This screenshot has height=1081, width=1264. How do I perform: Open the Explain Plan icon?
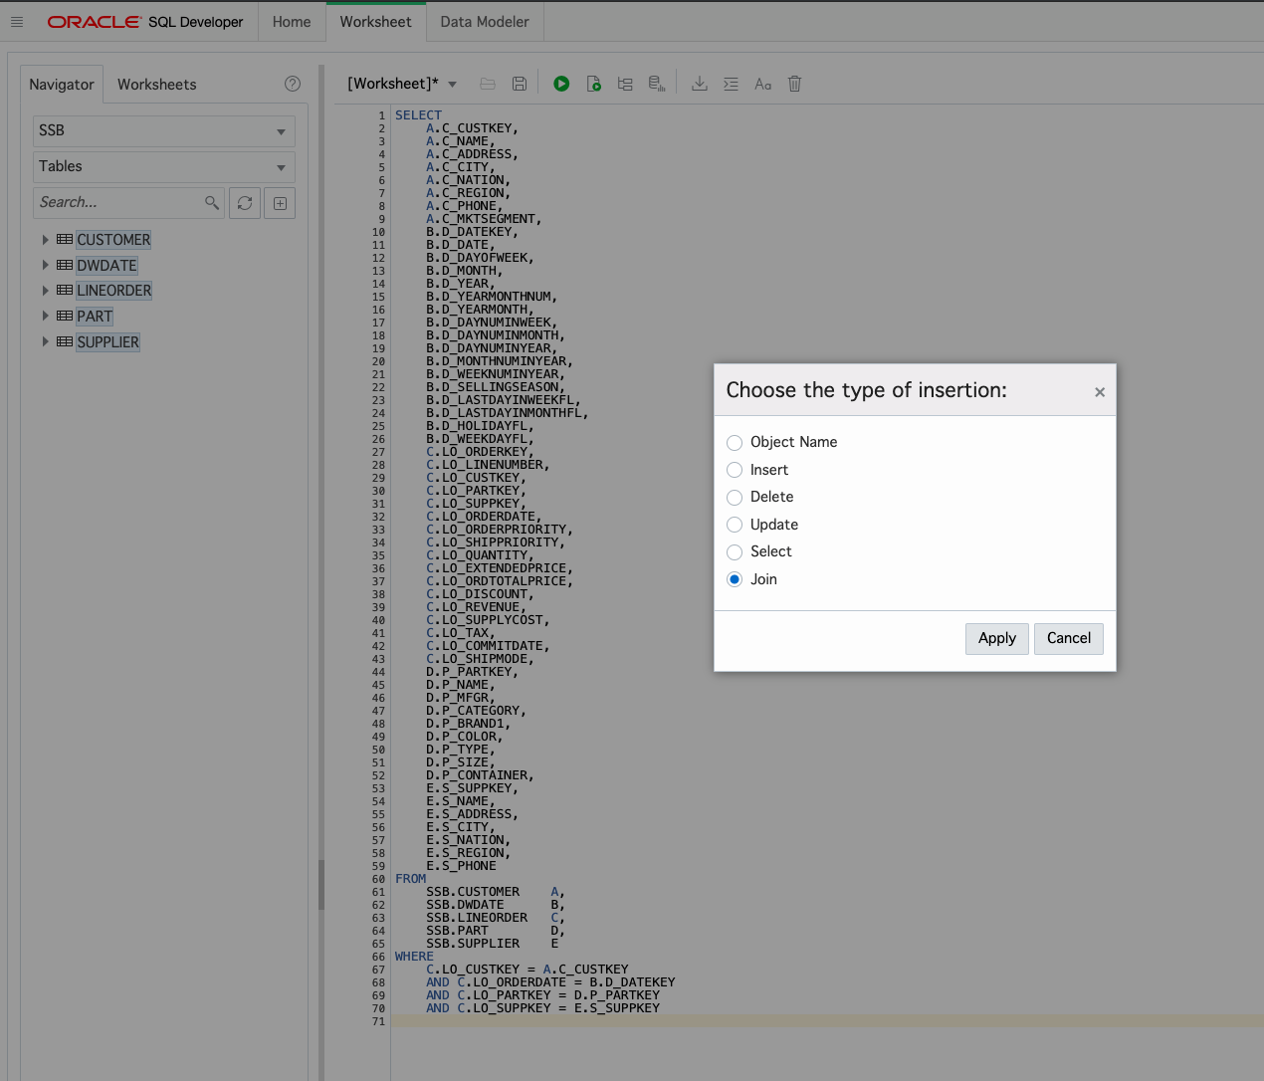pos(625,84)
